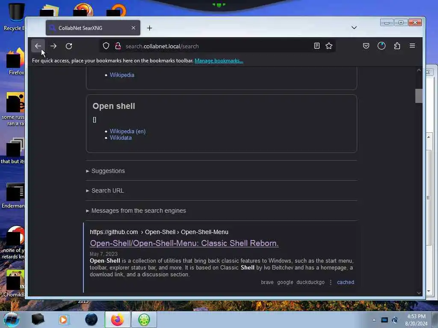
Task: Open the Recycle Bin desktop icon
Action: 14,17
